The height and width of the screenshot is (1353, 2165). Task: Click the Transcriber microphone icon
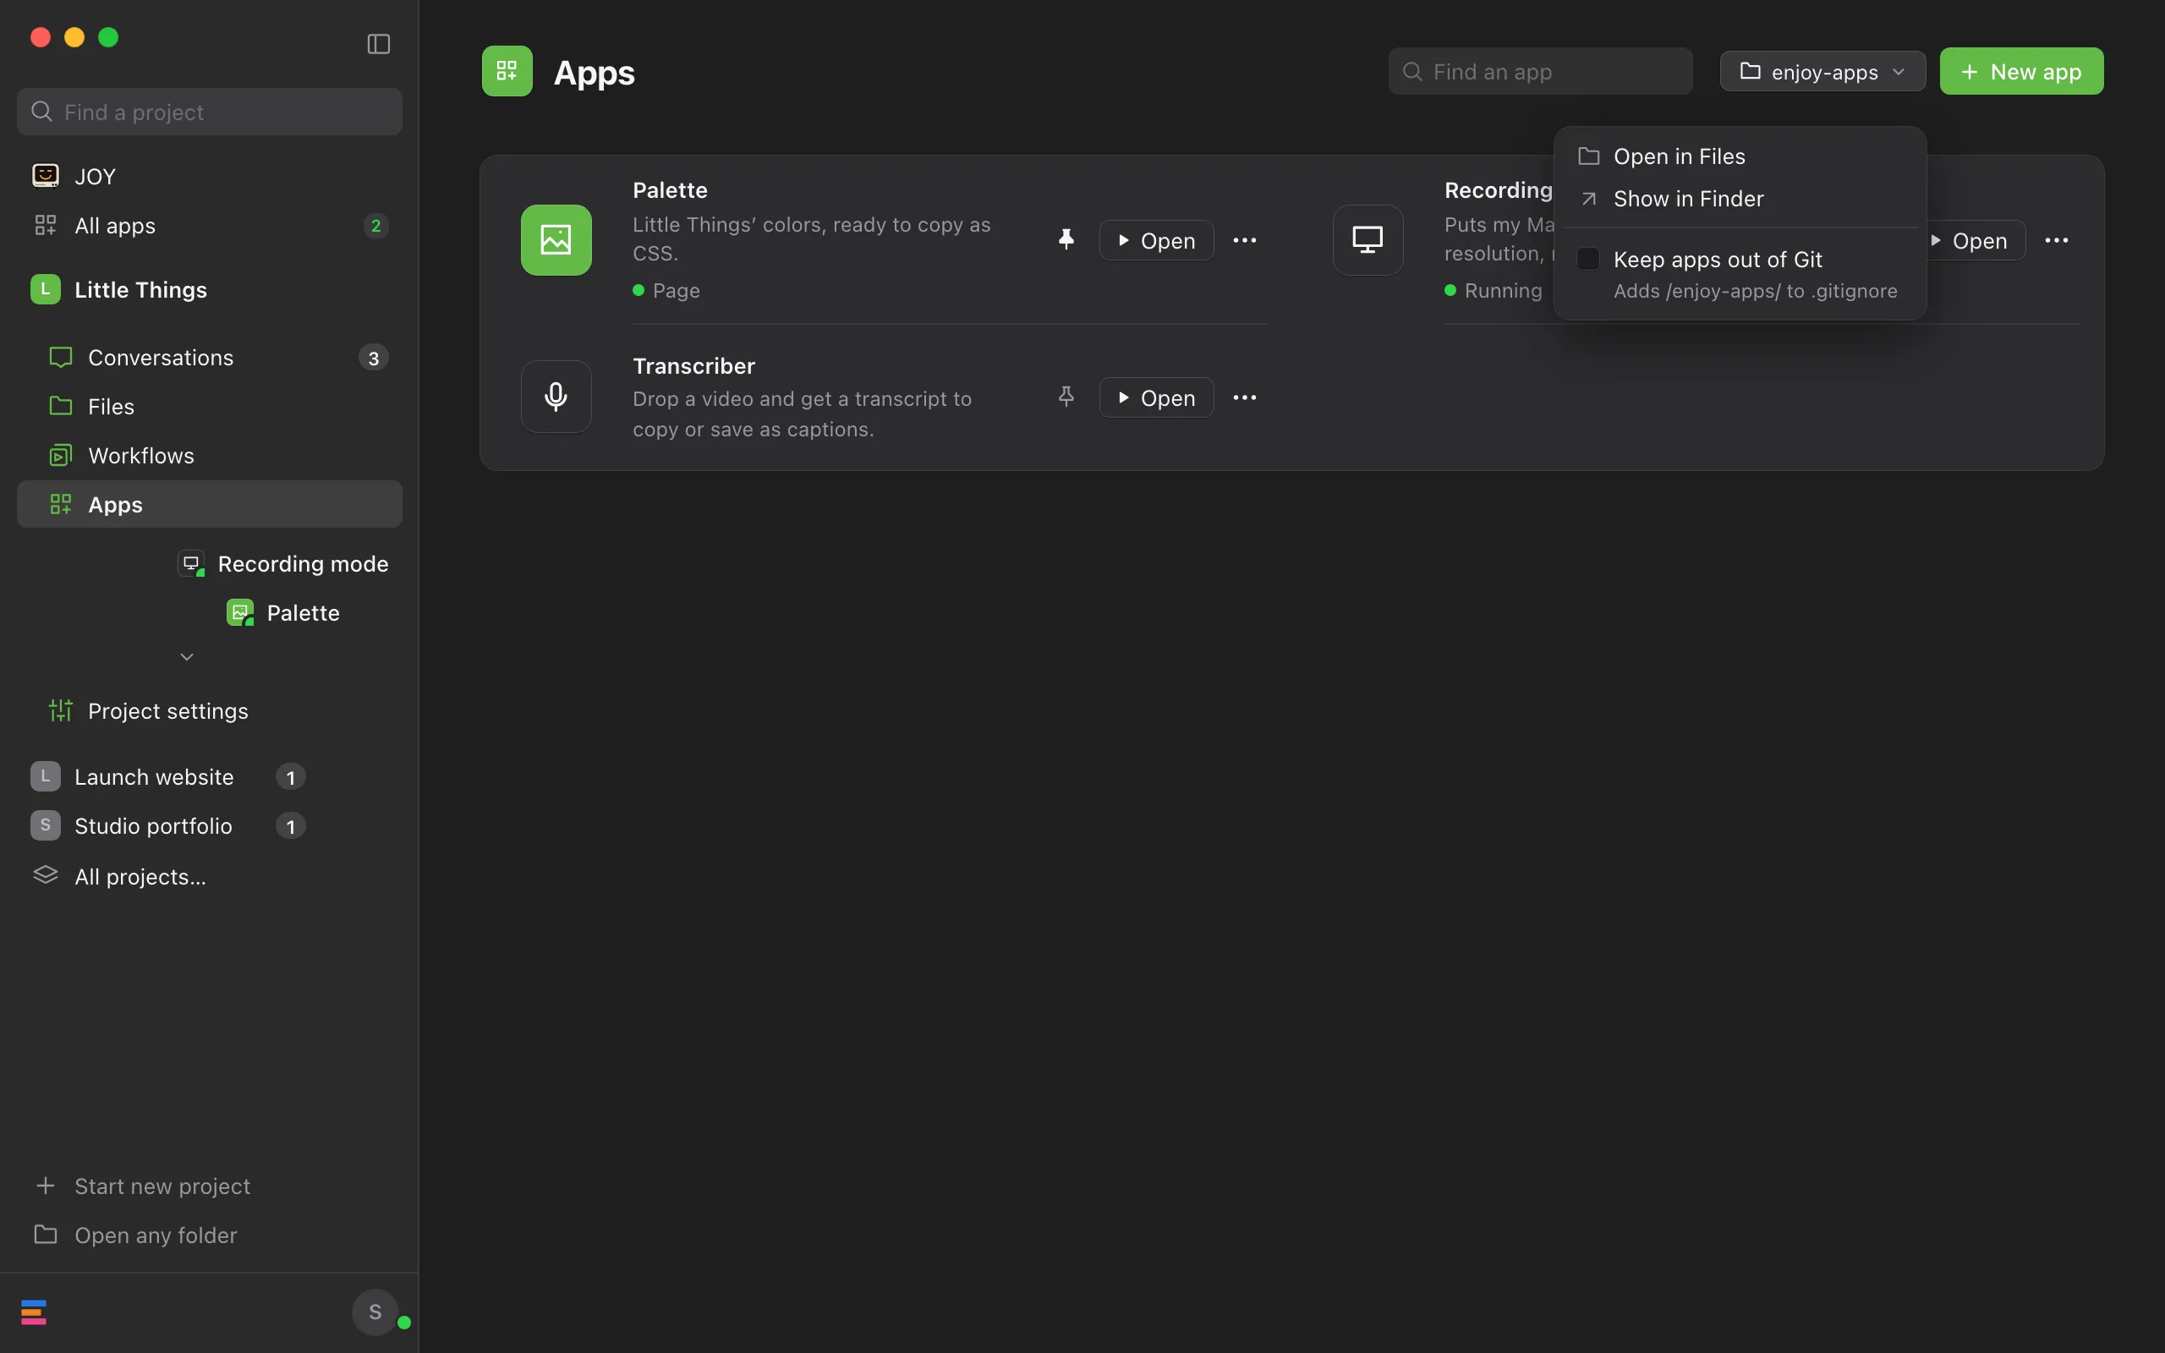pos(556,397)
